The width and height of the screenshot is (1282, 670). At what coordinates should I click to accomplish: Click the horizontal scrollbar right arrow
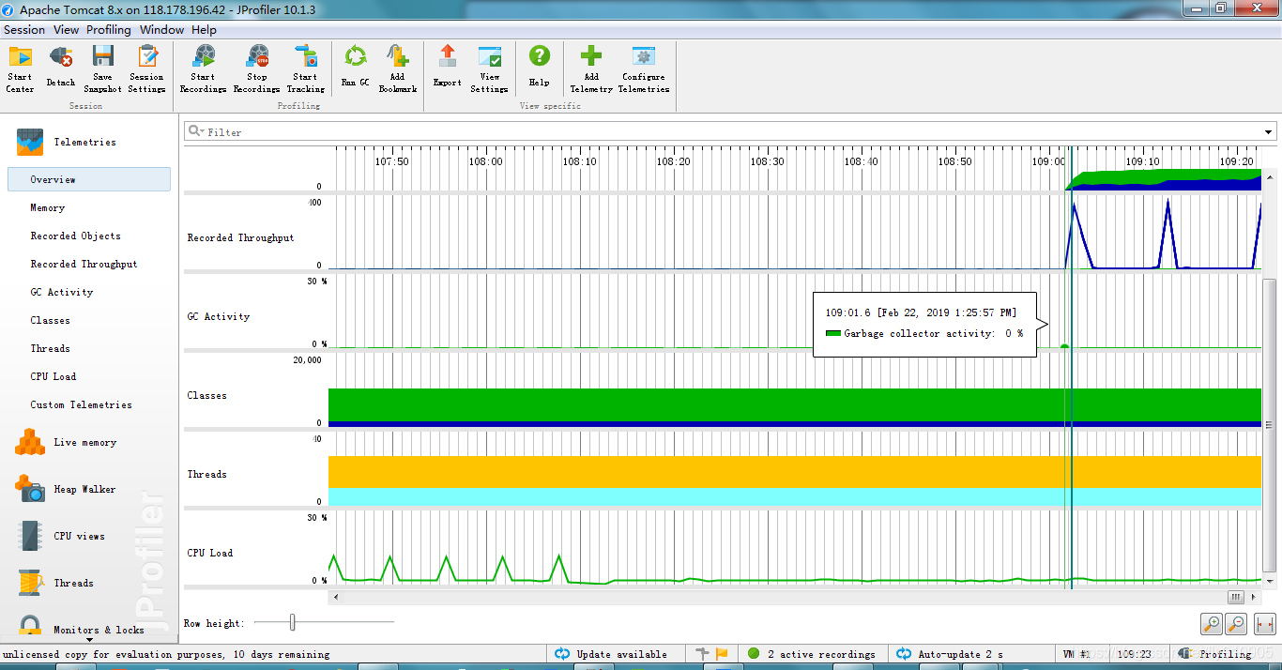pos(1255,597)
